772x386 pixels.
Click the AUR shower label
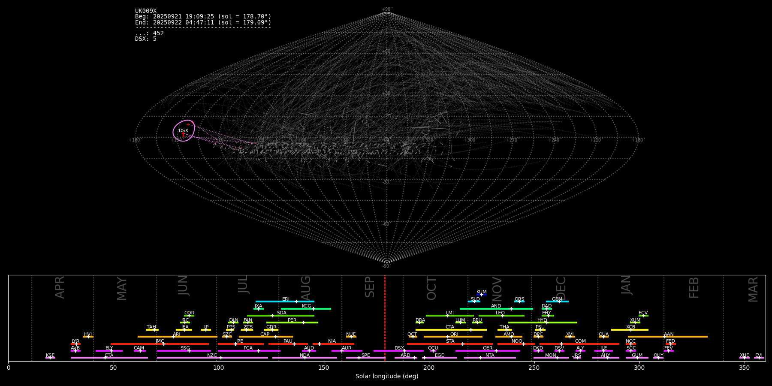pos(347,348)
